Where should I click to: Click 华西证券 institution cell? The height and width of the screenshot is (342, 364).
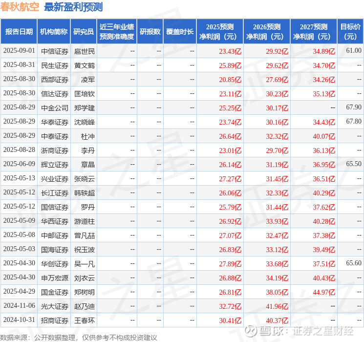coord(55,221)
